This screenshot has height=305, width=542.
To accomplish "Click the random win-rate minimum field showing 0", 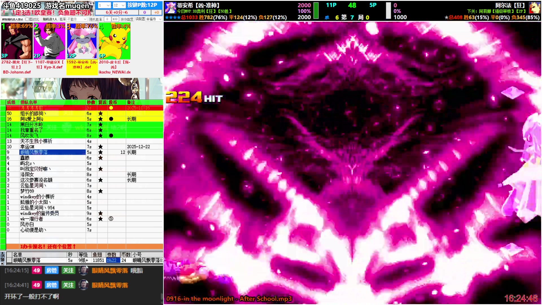I will pyautogui.click(x=107, y=19).
